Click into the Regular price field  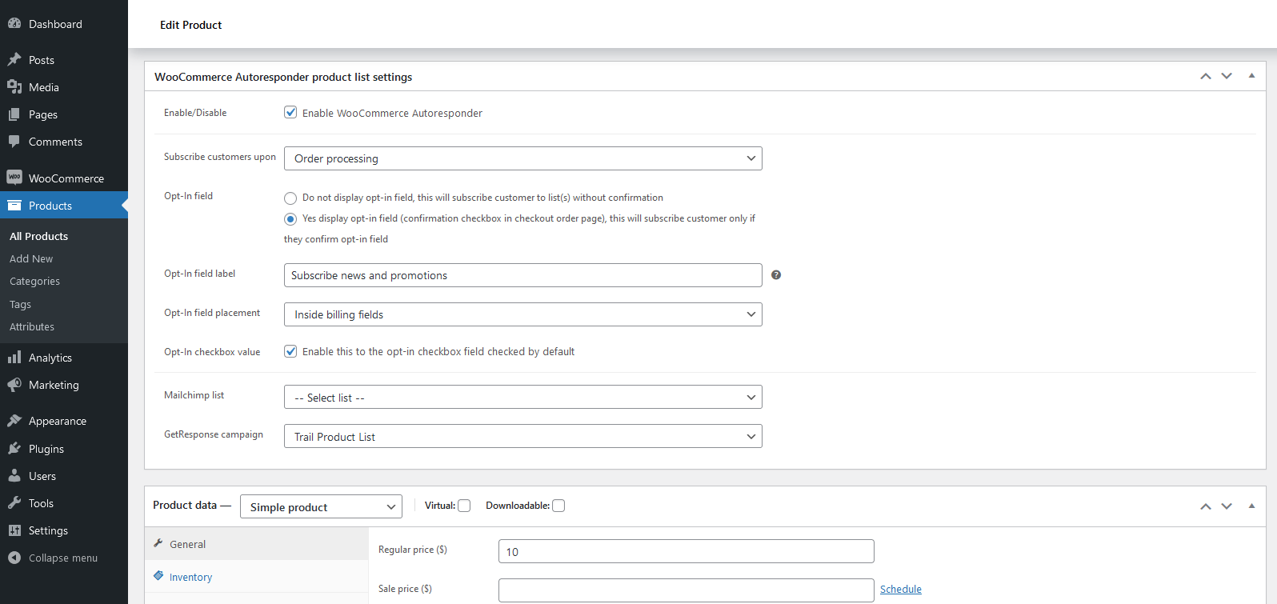click(x=686, y=551)
